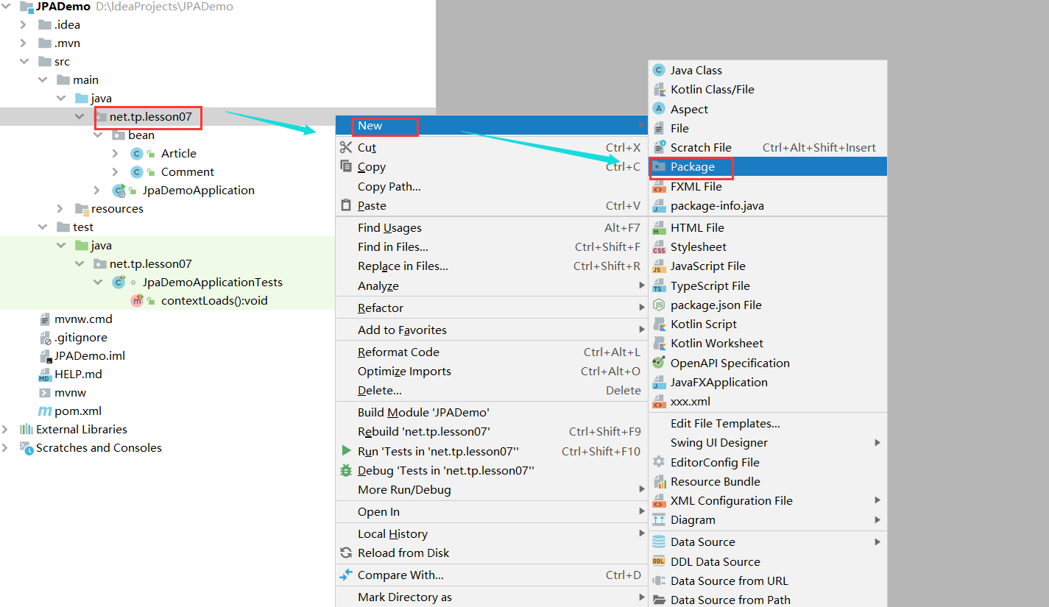Image resolution: width=1049 pixels, height=607 pixels.
Task: Click the Scratch File icon
Action: coord(659,147)
